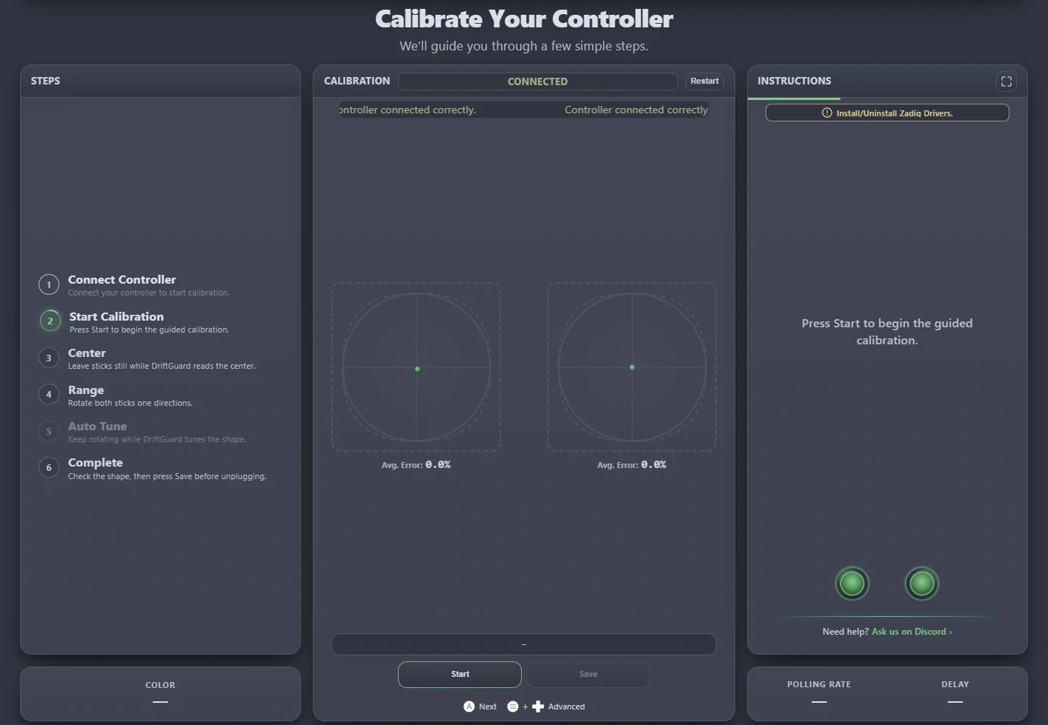Click the POLLING RATE value

pyautogui.click(x=819, y=701)
